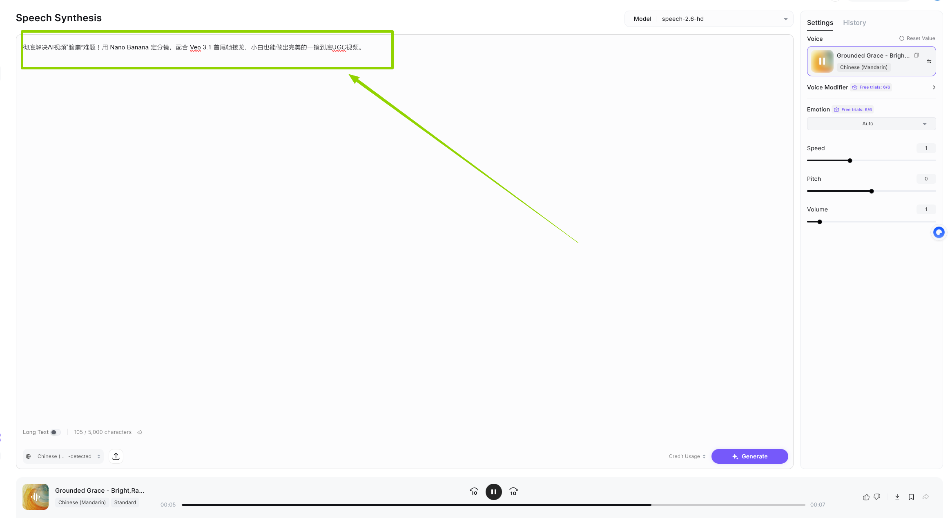Rewind audio by 10 seconds
Screen dimensions: 950x518
coord(474,492)
